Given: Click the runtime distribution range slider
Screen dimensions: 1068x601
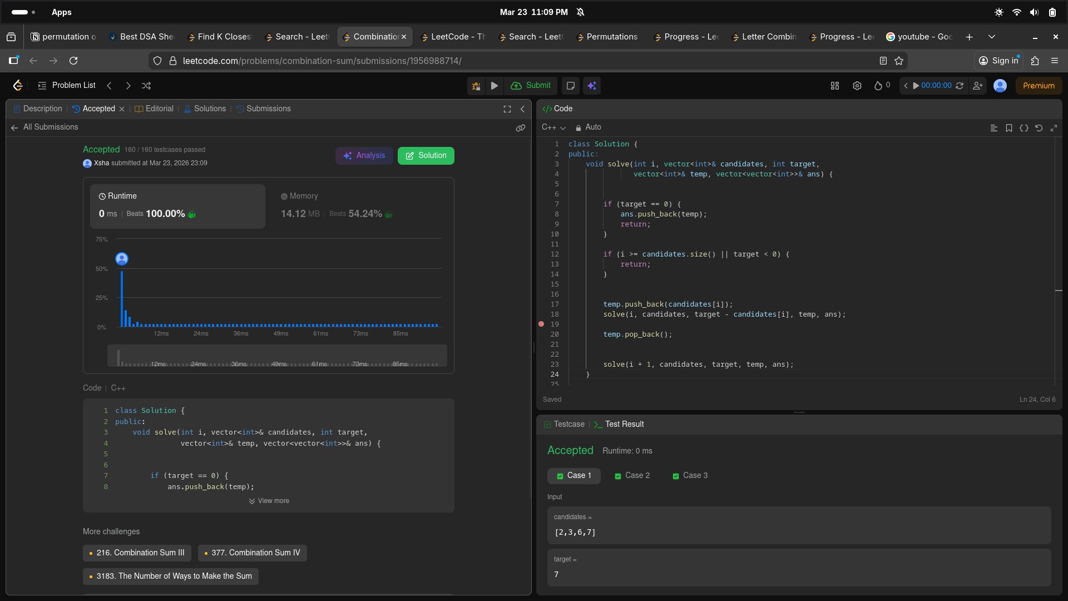Looking at the screenshot, I should pyautogui.click(x=277, y=356).
